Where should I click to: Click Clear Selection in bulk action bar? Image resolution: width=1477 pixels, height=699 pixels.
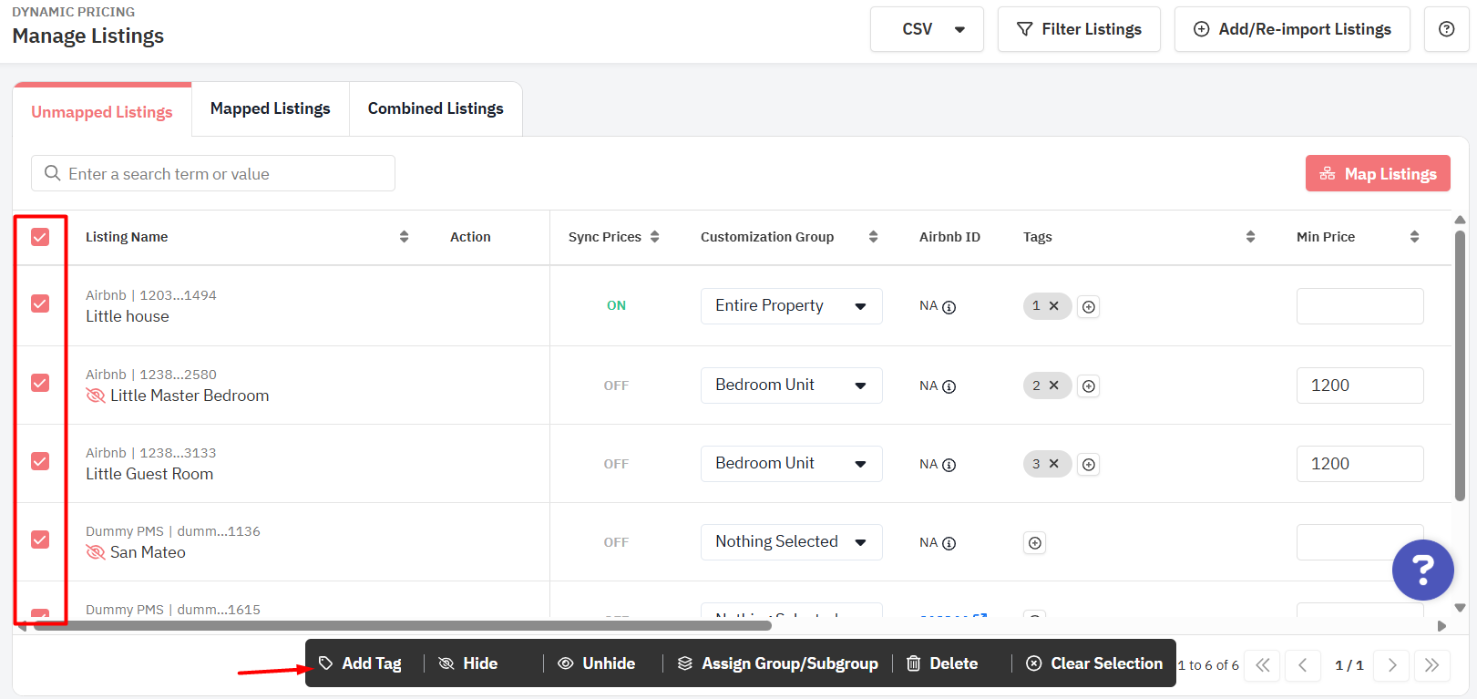tap(1094, 663)
